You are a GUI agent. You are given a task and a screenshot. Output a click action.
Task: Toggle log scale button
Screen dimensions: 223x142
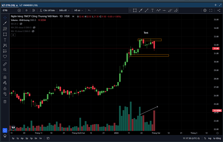pos(210,138)
